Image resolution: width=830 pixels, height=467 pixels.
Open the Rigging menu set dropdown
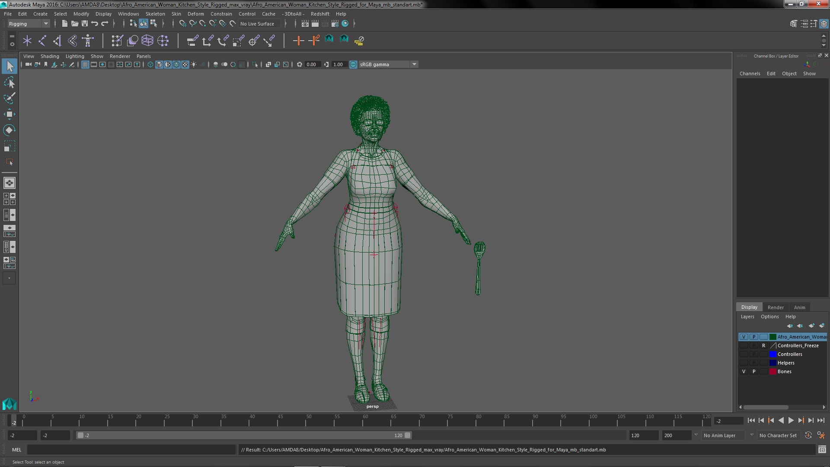point(28,24)
